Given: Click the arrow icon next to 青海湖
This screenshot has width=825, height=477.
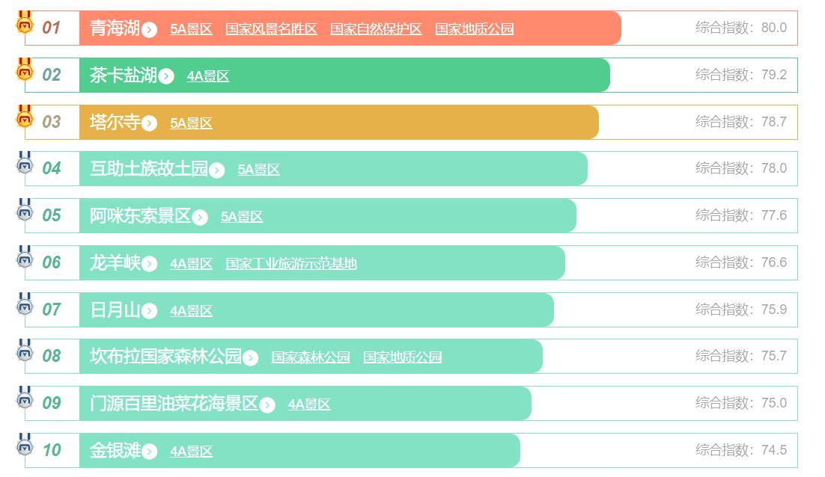Looking at the screenshot, I should pyautogui.click(x=149, y=30).
